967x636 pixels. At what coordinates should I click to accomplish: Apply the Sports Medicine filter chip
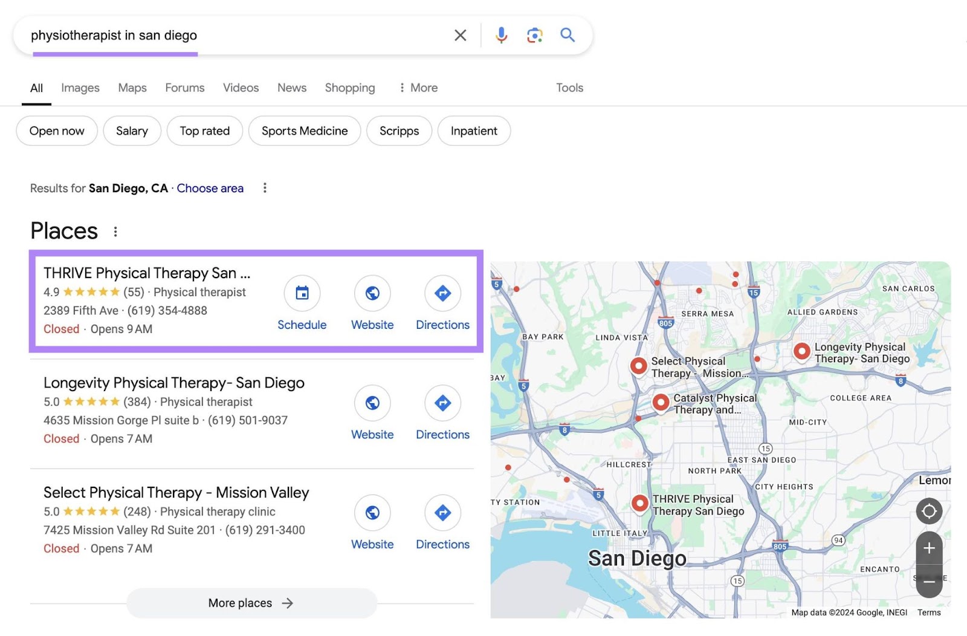[x=305, y=131]
